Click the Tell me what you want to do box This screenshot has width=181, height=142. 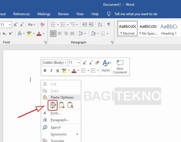tap(136, 14)
